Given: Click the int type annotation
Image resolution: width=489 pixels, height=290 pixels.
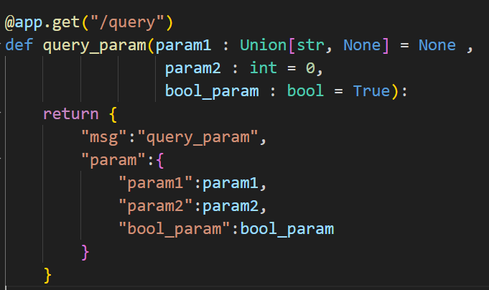Looking at the screenshot, I should pos(264,67).
